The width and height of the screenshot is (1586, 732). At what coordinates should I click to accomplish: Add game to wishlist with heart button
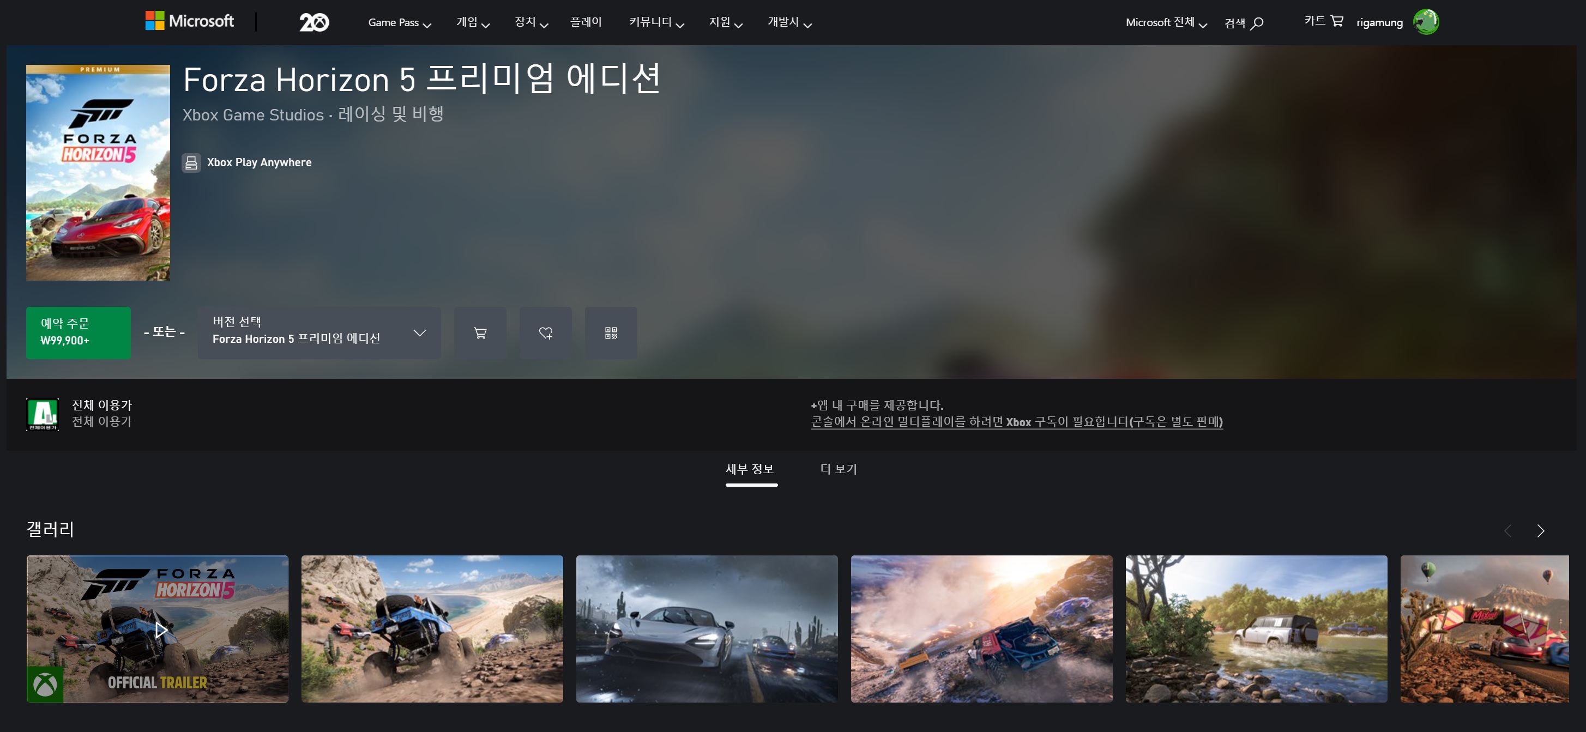pos(546,332)
